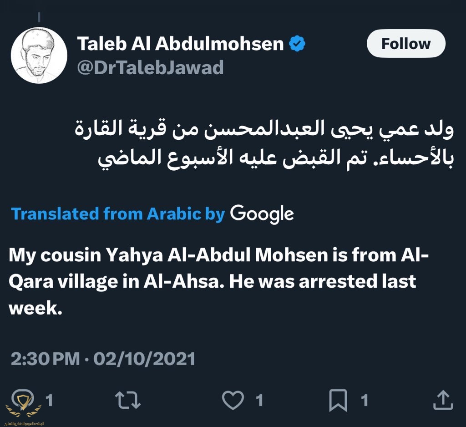This screenshot has height=427, width=466.
Task: Open Taleb Al Abdulmohsen display name link
Action: point(180,44)
